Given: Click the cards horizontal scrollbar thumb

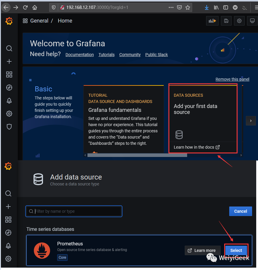Looking at the screenshot, I should [137, 155].
